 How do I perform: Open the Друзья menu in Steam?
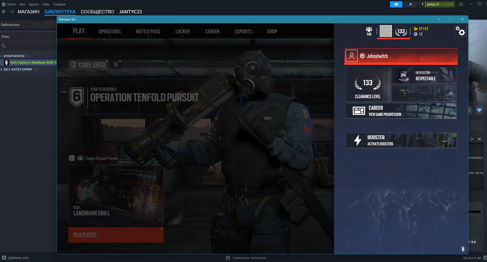coord(33,4)
